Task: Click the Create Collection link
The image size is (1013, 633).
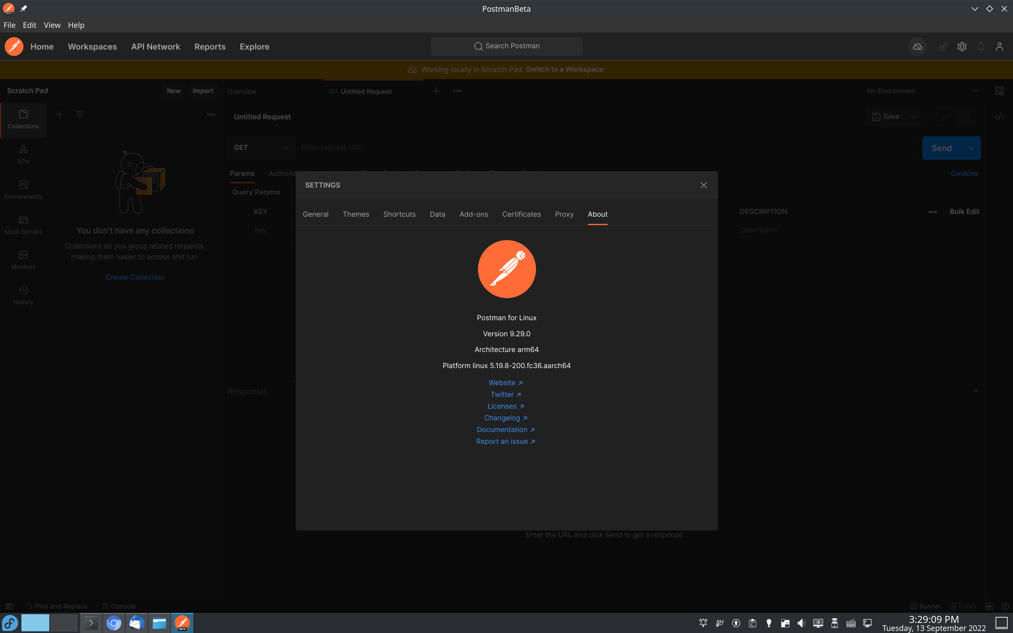Action: point(135,277)
